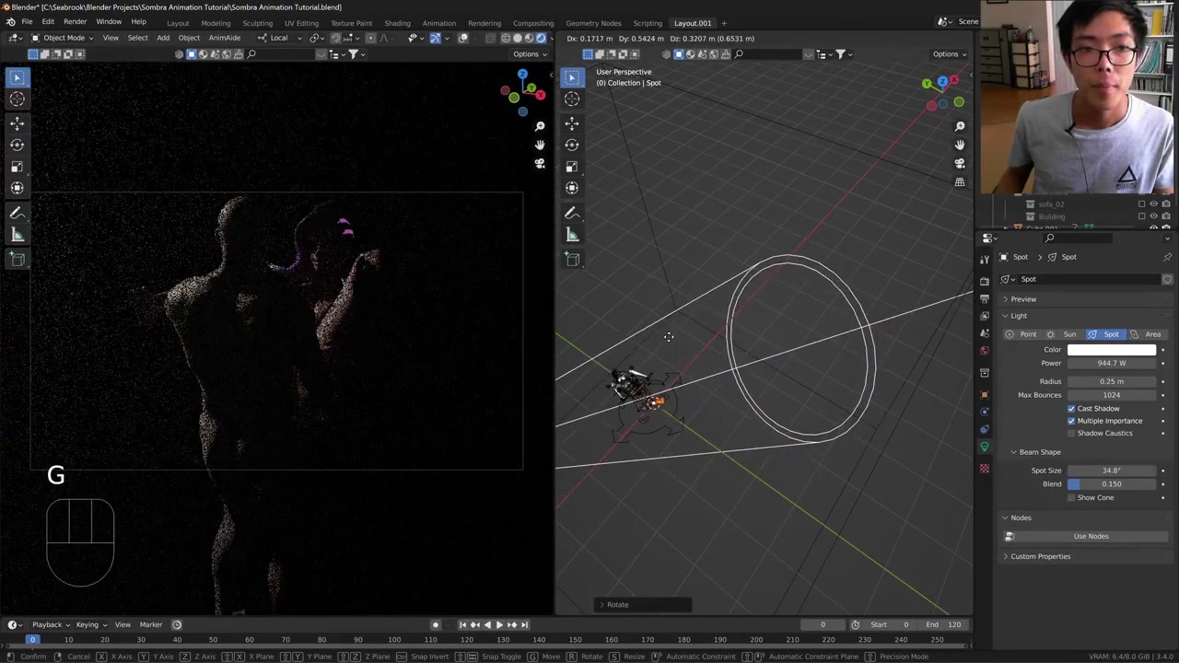Select the Cursor tool in right viewport
Viewport: 1179px width, 663px height.
[x=572, y=99]
